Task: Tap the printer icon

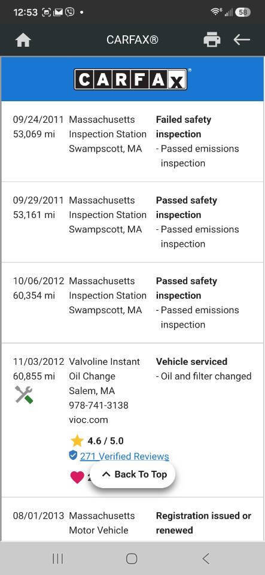Action: (212, 40)
